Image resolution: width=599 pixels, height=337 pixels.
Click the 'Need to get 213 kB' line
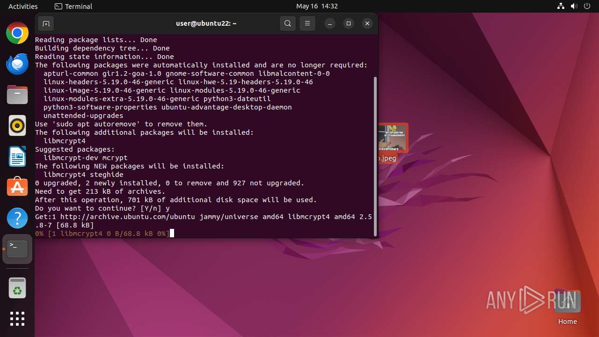pyautogui.click(x=100, y=191)
